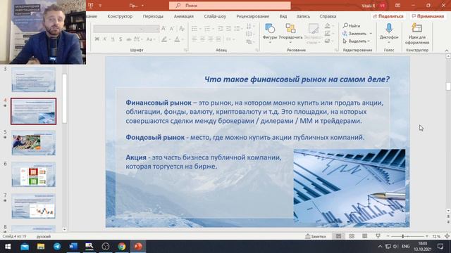The image size is (451, 253).
Task: Open the Рецензирование tab
Action: pos(252,16)
